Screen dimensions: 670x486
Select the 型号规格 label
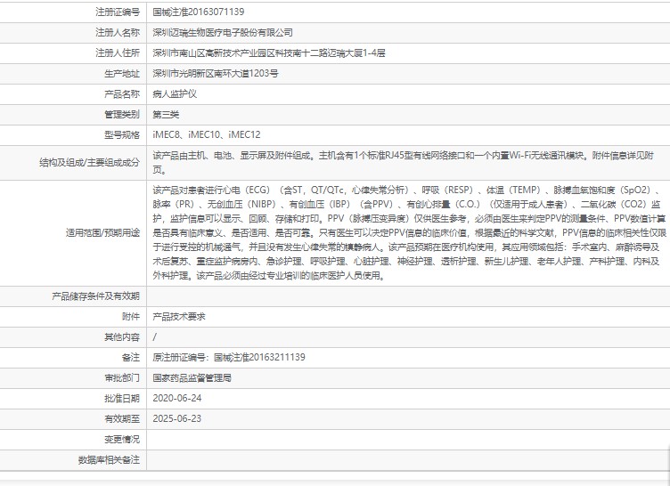click(x=122, y=135)
